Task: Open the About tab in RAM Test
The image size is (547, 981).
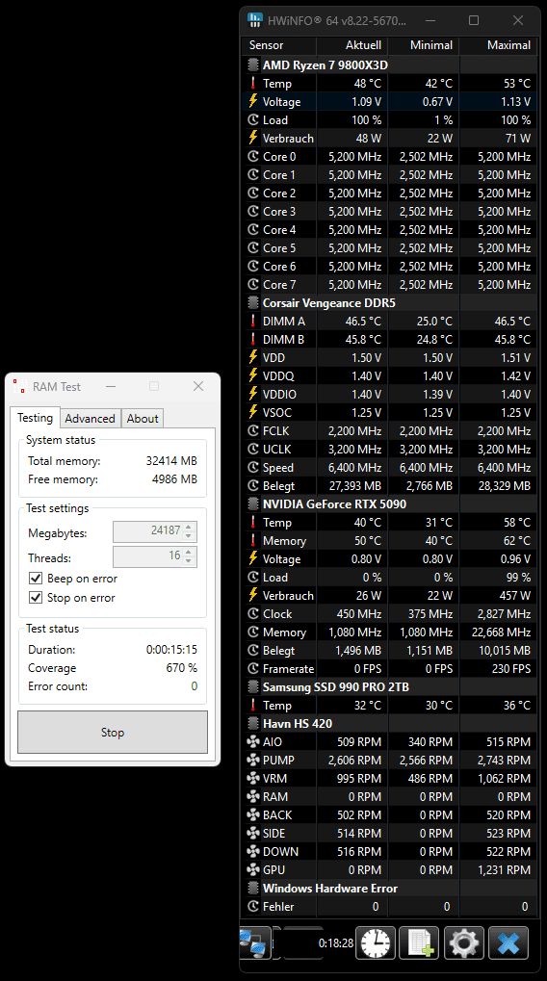Action: pos(143,419)
